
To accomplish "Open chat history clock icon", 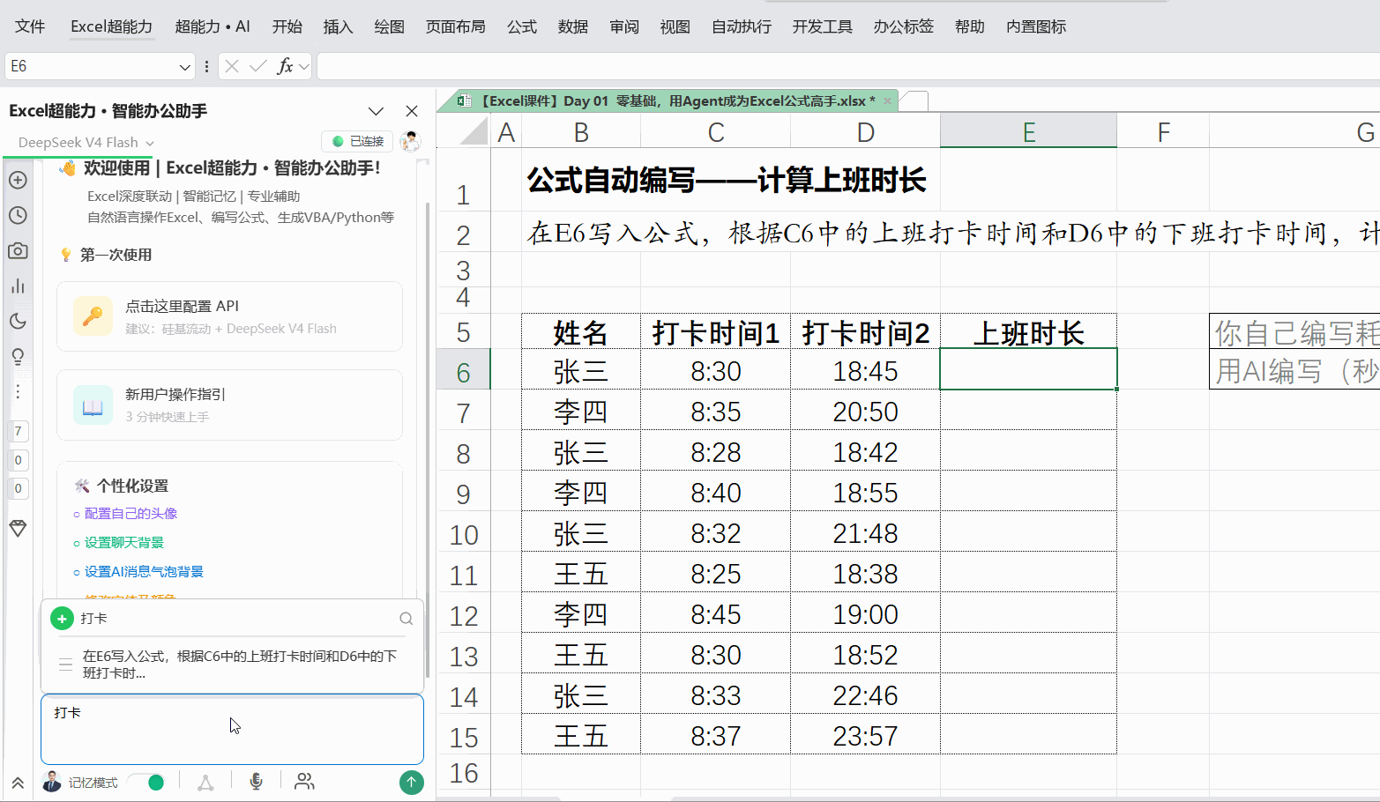I will [x=18, y=215].
